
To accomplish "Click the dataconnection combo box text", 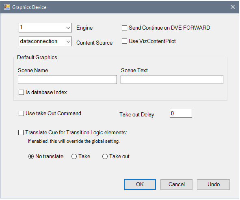I will pyautogui.click(x=39, y=41).
